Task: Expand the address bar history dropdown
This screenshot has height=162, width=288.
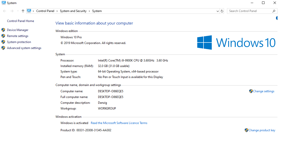Action: pyautogui.click(x=218, y=11)
